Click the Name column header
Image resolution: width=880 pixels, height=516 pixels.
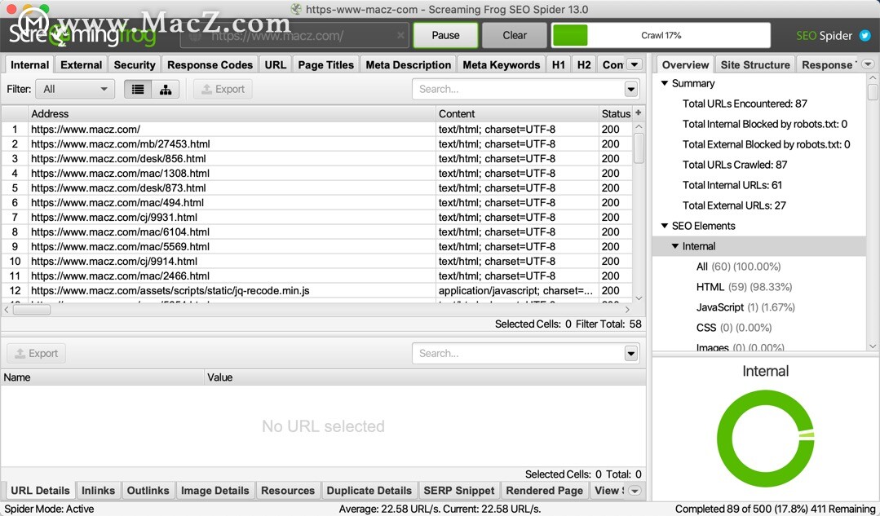(x=103, y=377)
